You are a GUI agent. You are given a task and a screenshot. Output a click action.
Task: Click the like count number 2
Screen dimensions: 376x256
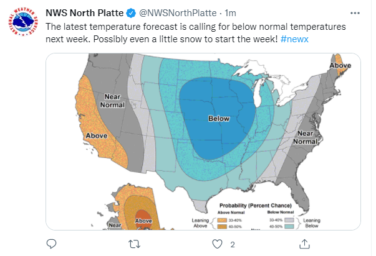click(x=232, y=244)
